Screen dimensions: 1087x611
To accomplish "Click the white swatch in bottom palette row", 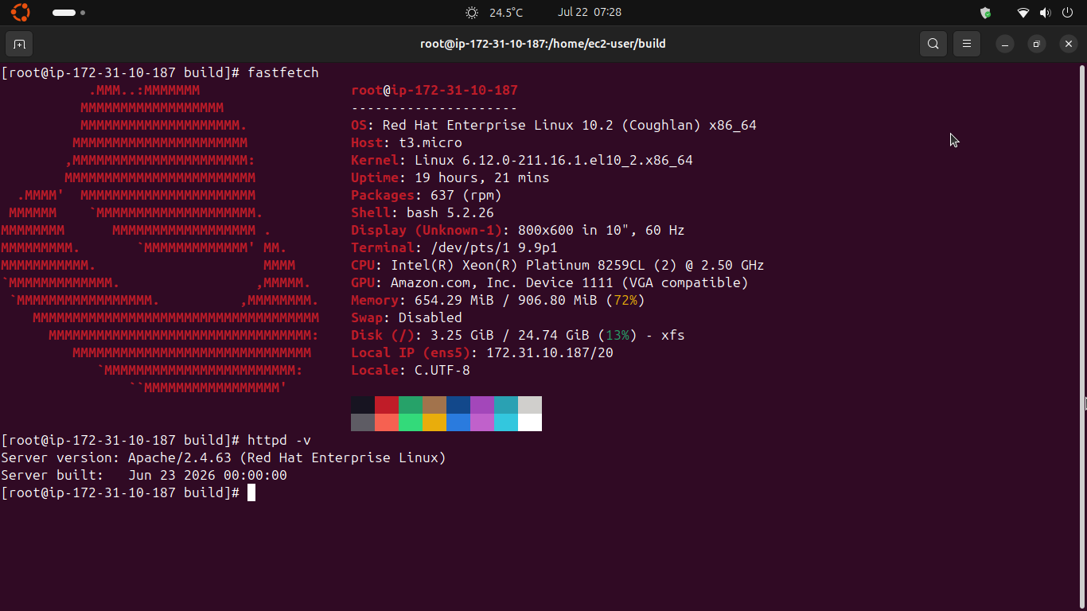I will [x=530, y=422].
